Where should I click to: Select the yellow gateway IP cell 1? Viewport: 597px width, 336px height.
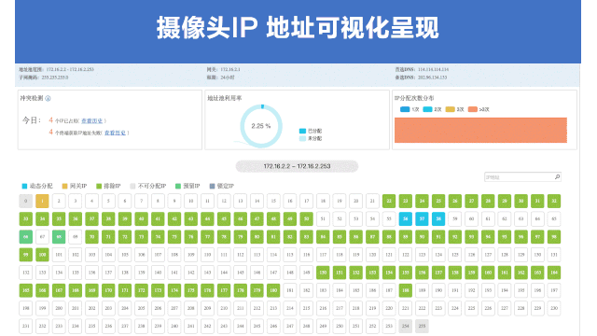tap(42, 201)
